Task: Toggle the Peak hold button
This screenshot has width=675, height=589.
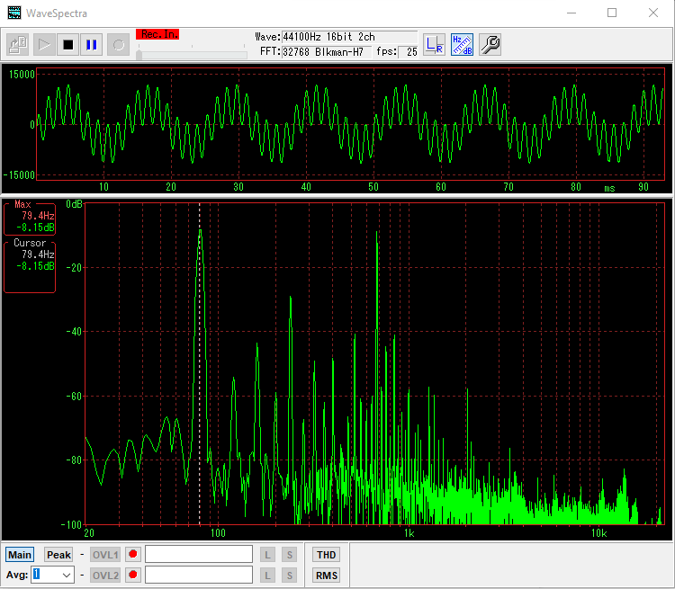Action: click(58, 555)
